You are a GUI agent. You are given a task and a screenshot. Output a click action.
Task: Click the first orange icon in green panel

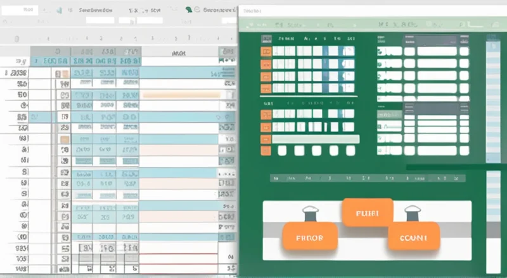click(266, 51)
